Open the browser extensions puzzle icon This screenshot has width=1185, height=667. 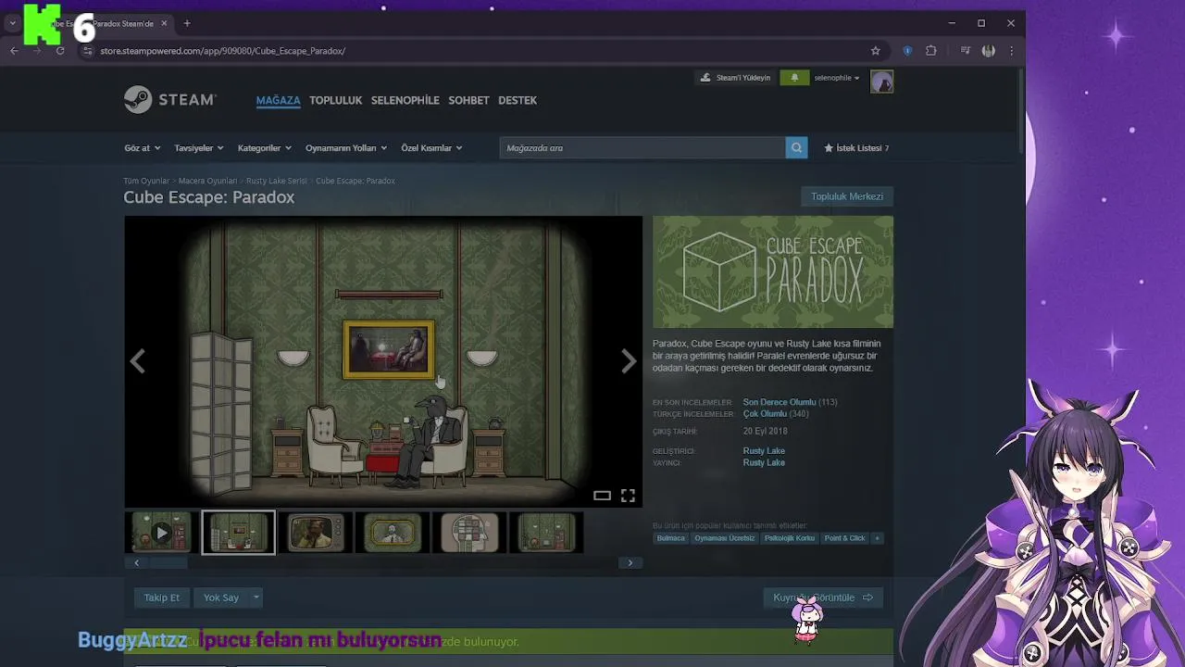[931, 51]
